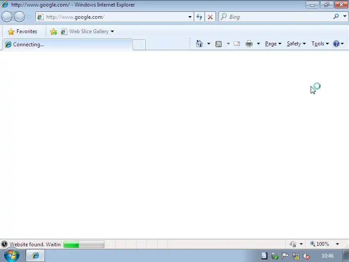Select the Connecting... tab
Viewport: 349px width, 262px height.
coord(68,45)
